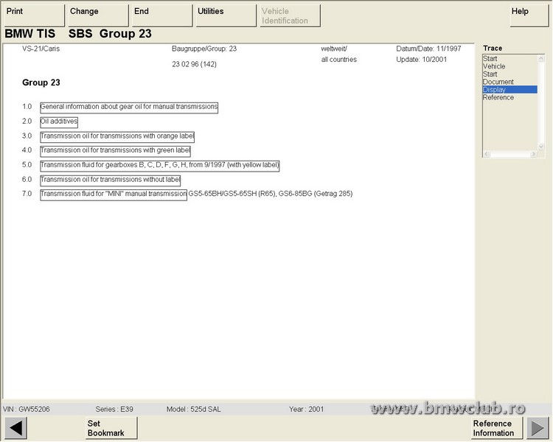This screenshot has width=553, height=442.
Task: Click Trace list scroll up arrow
Action: [x=541, y=58]
